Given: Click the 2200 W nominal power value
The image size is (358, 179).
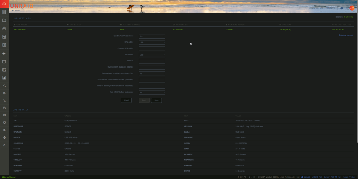Looking at the screenshot, I should 229,29.
